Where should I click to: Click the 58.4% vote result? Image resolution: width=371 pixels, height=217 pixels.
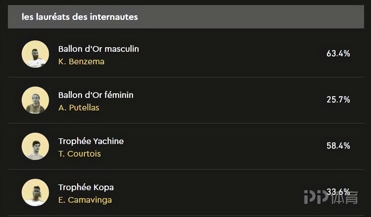(x=338, y=146)
